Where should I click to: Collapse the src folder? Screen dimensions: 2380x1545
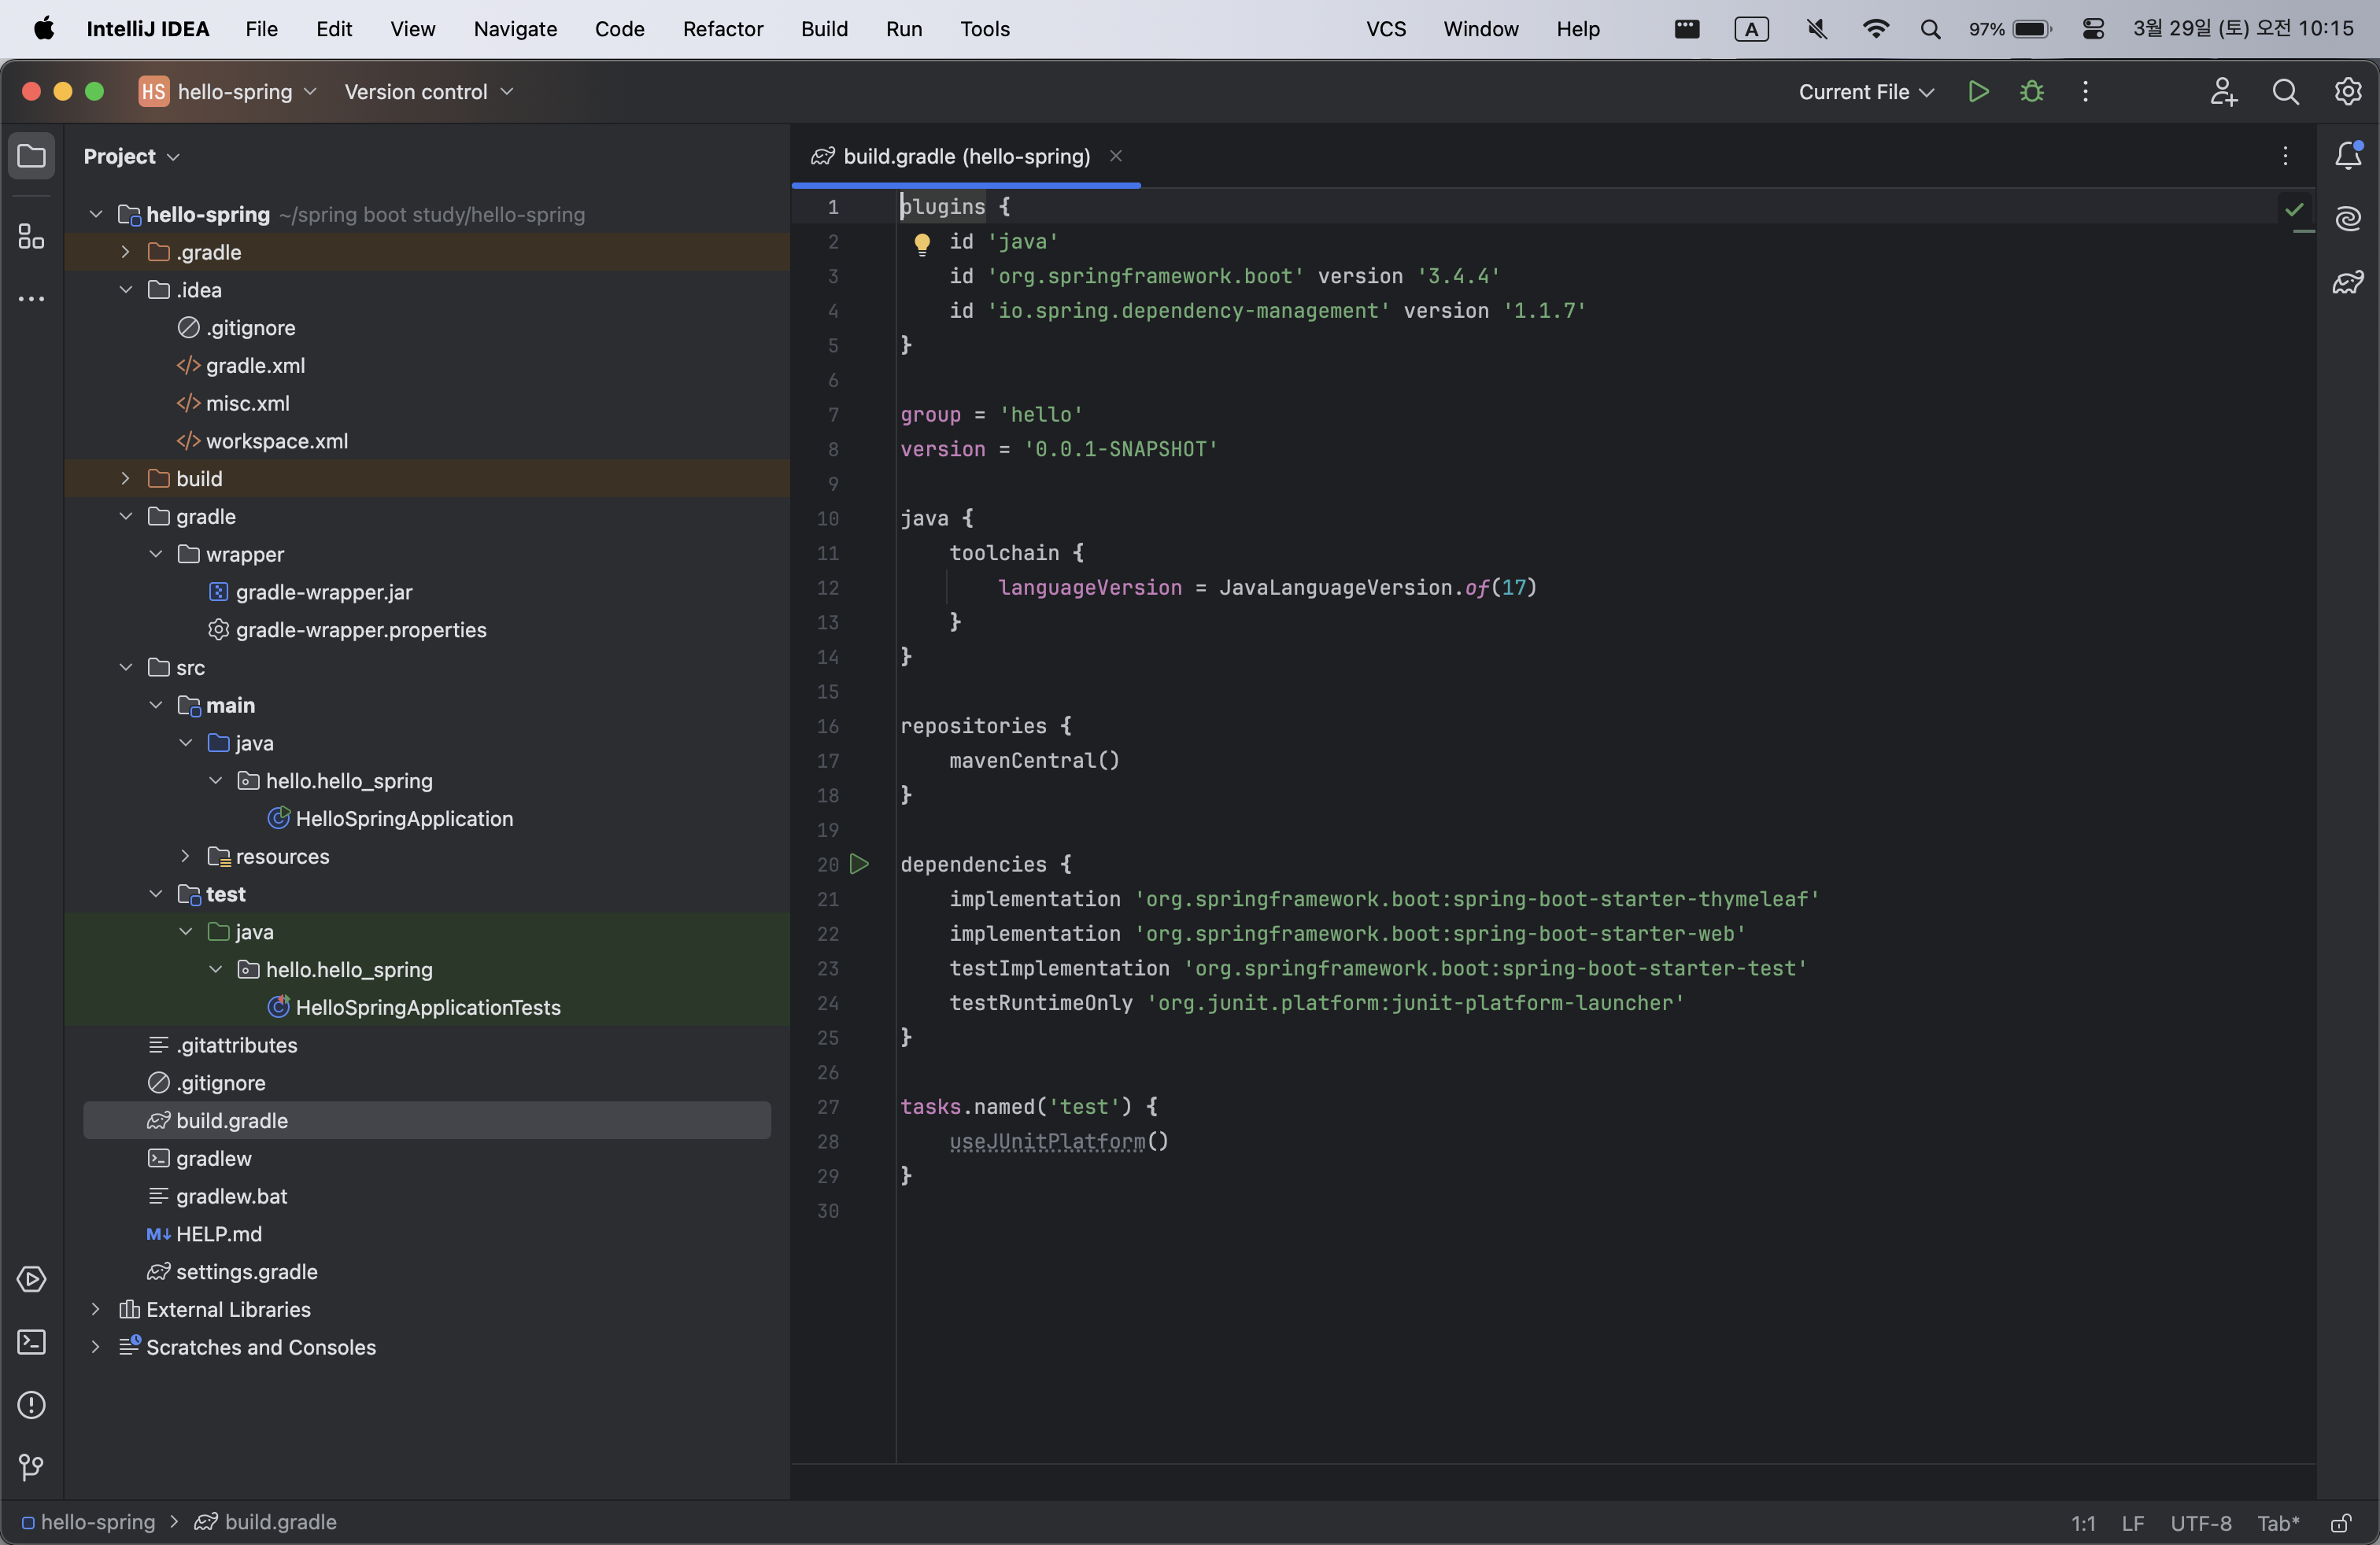click(x=125, y=668)
